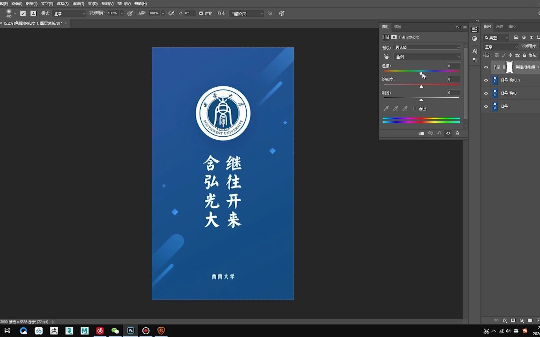
Task: Select the 色相/饱和度 1 layer mask thumbnail
Action: tap(509, 67)
